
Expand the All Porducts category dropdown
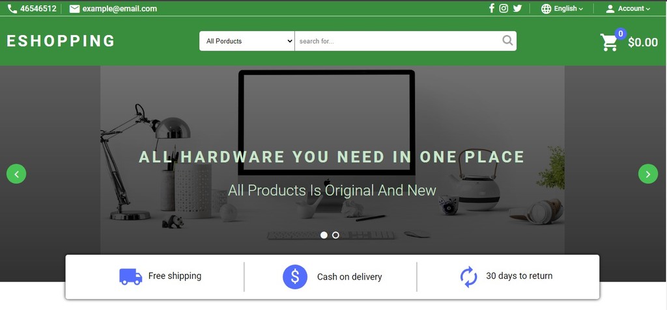[247, 41]
